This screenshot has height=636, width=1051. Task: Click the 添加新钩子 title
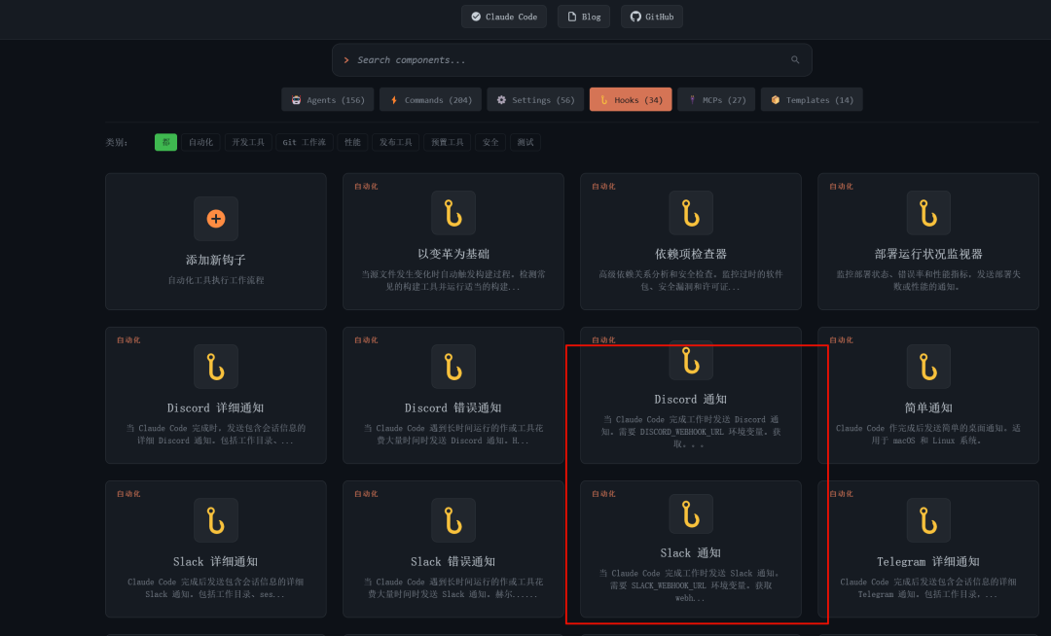click(x=216, y=260)
